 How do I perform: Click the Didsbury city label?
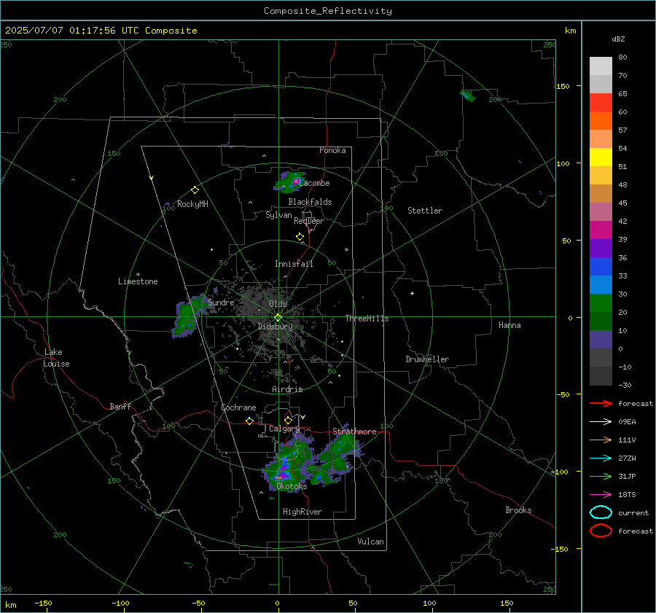click(x=276, y=327)
